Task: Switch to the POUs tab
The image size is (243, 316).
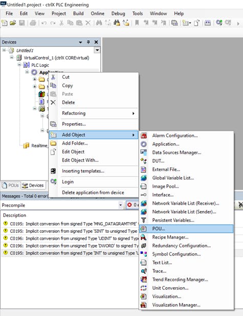Action: [x=11, y=185]
